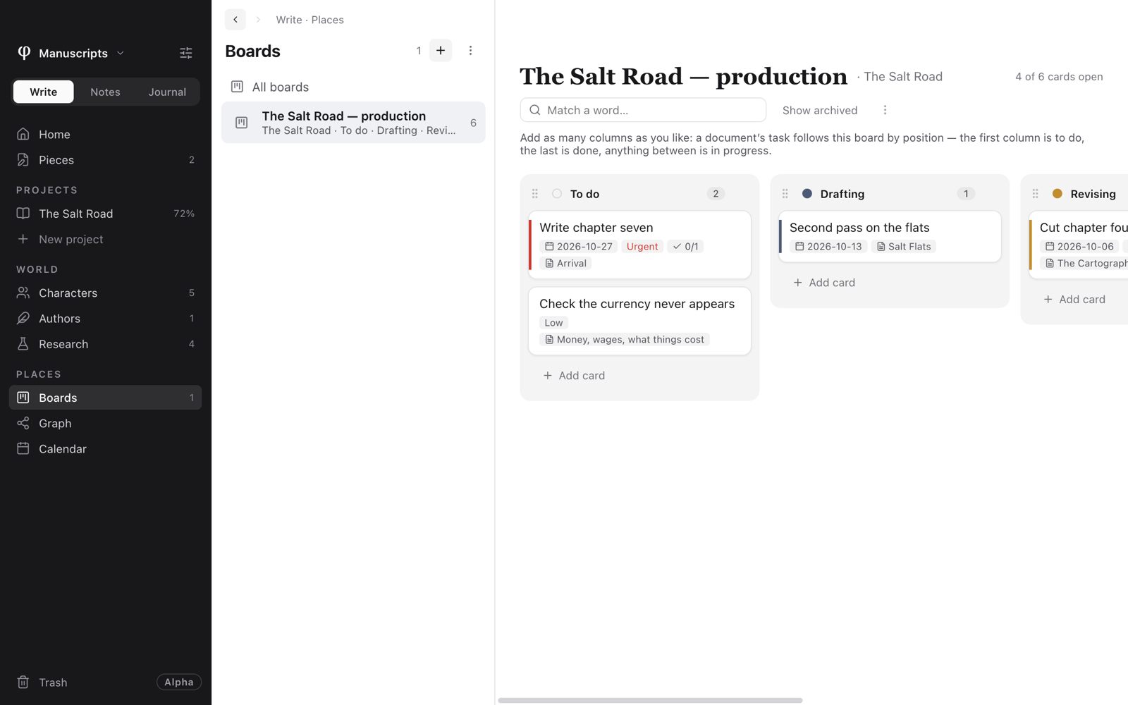Toggle Show archived cards
Image resolution: width=1128 pixels, height=705 pixels.
coord(820,110)
